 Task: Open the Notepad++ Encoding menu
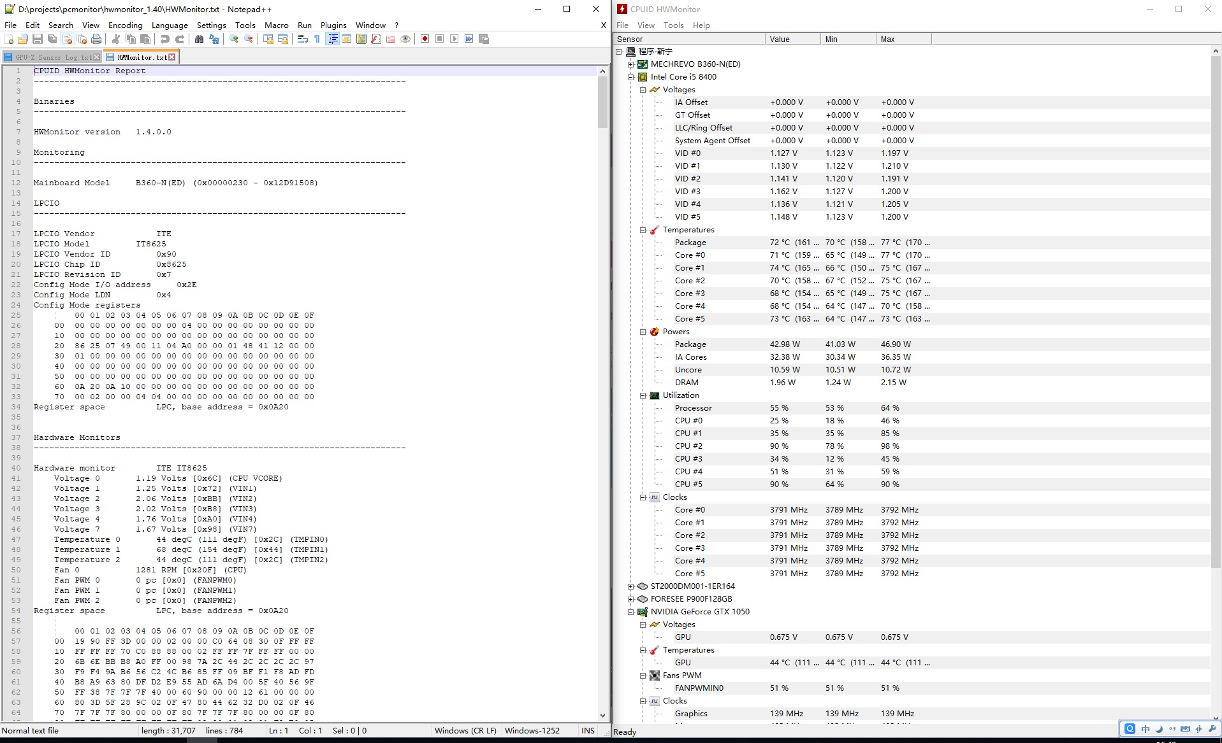(x=125, y=25)
